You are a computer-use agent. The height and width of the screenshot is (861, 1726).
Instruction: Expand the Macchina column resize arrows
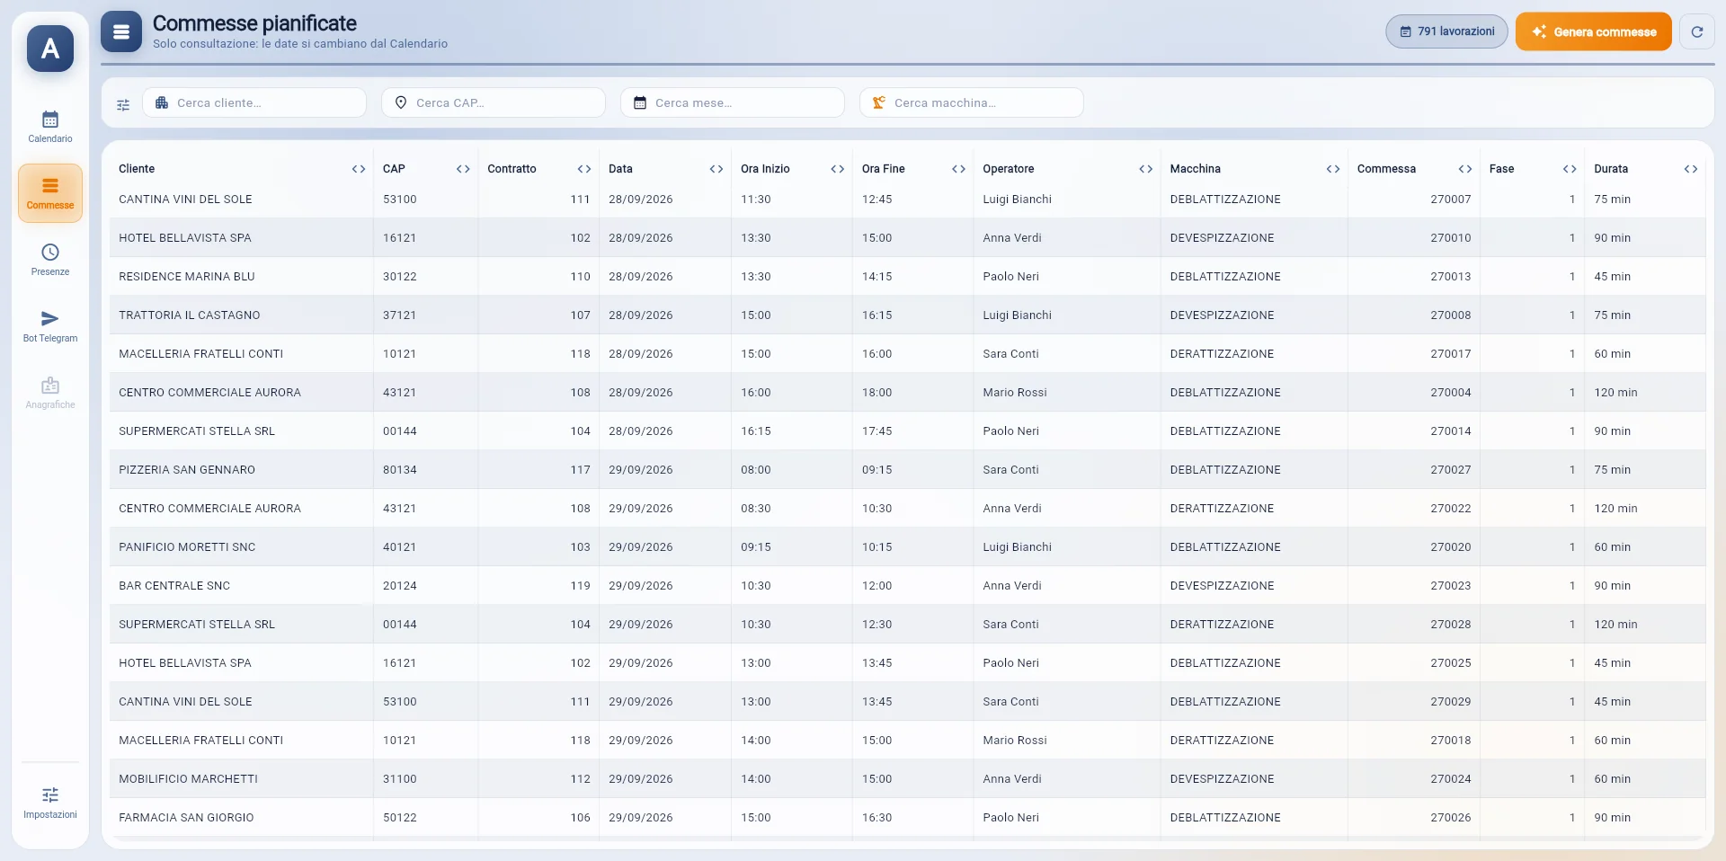tap(1333, 169)
